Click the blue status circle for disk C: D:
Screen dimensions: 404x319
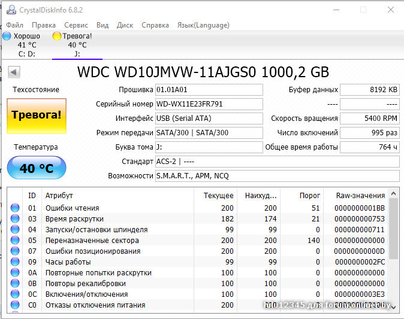coord(7,36)
